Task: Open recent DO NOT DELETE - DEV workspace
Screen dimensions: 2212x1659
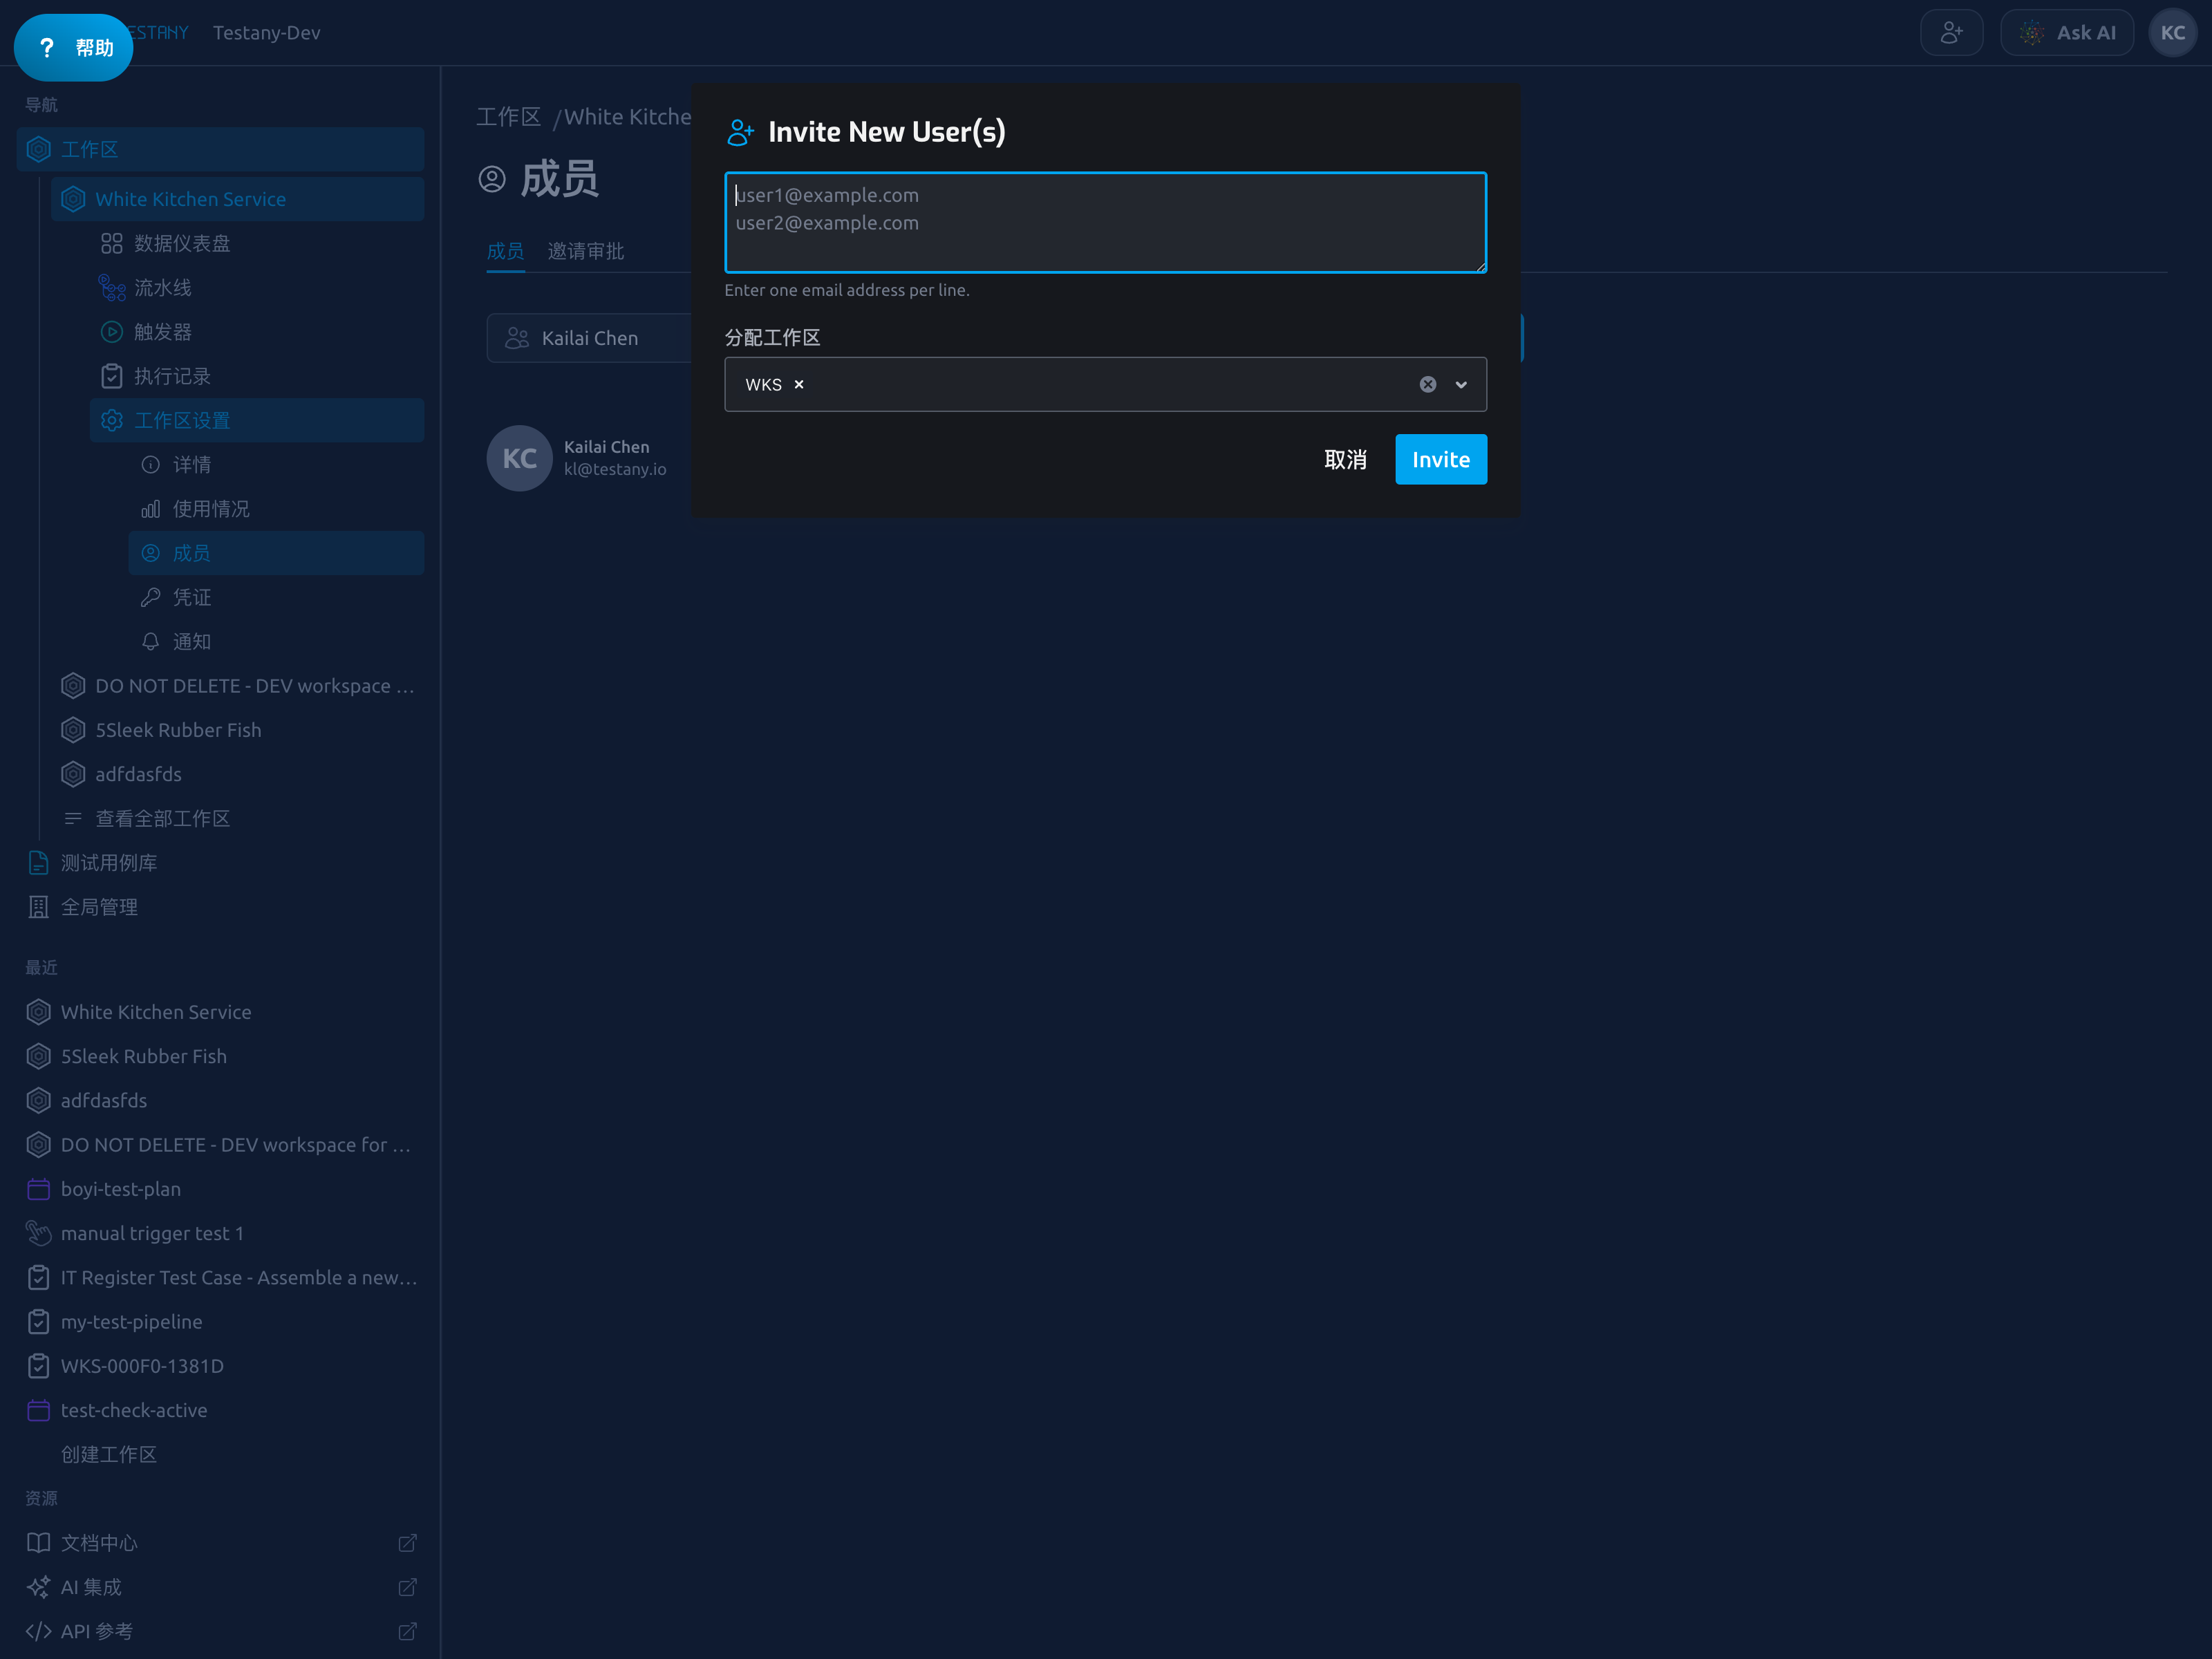Action: [220, 1145]
